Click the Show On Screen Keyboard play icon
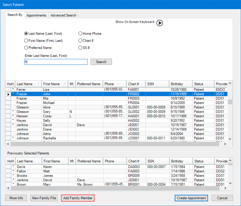 pos(159,23)
